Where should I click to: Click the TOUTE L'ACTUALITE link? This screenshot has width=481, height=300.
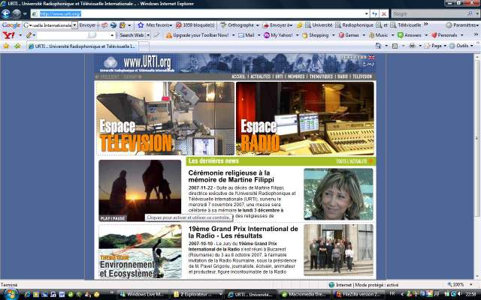[355, 161]
